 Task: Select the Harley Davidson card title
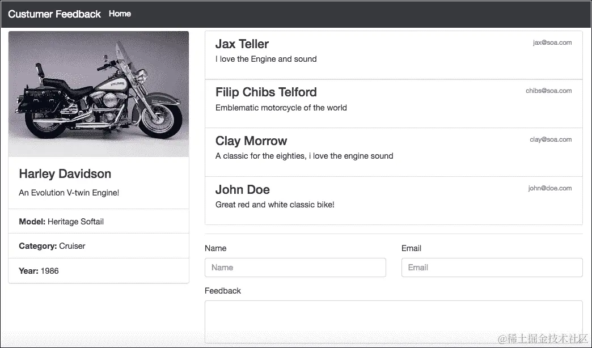coord(65,173)
